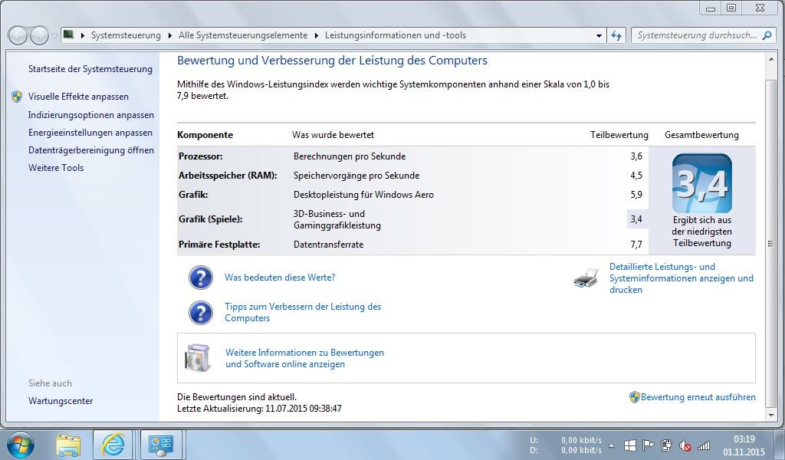The height and width of the screenshot is (460, 785).
Task: Go to Systemsteuerung breadcrumb item
Action: (126, 35)
